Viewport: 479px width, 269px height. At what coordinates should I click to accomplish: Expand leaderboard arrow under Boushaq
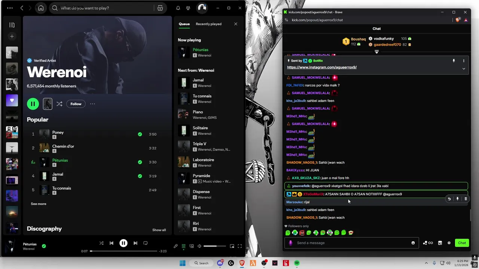point(376,52)
